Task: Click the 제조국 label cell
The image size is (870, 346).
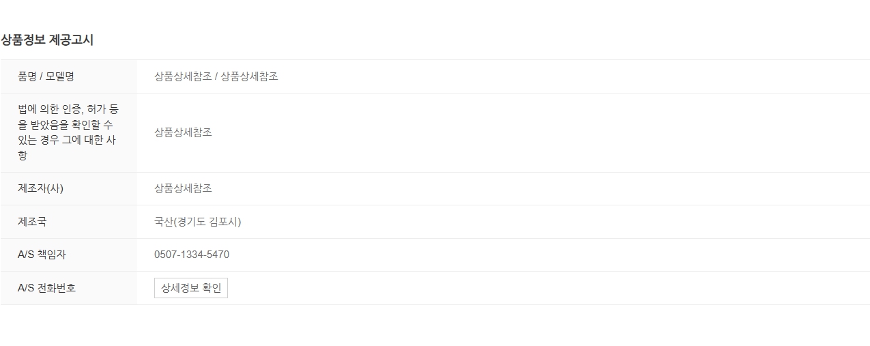Action: (69, 222)
